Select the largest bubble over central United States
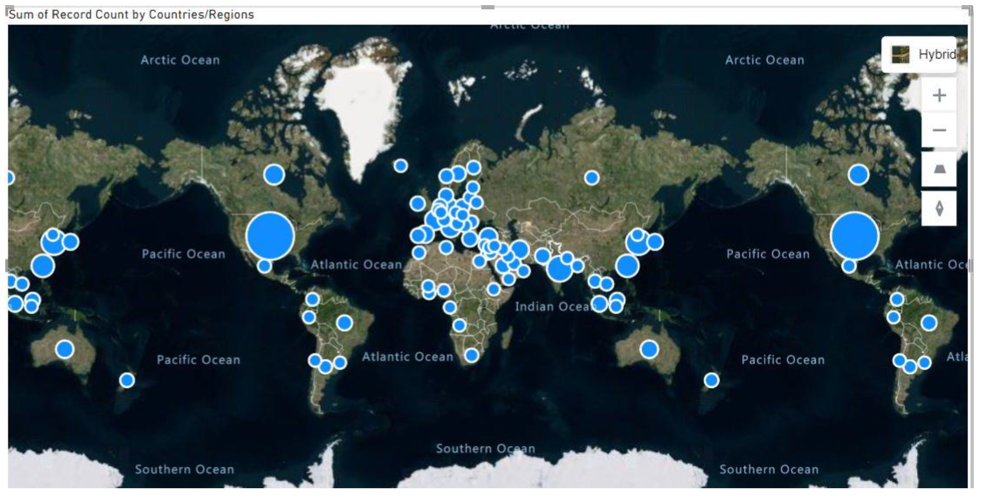The height and width of the screenshot is (498, 981). click(270, 236)
